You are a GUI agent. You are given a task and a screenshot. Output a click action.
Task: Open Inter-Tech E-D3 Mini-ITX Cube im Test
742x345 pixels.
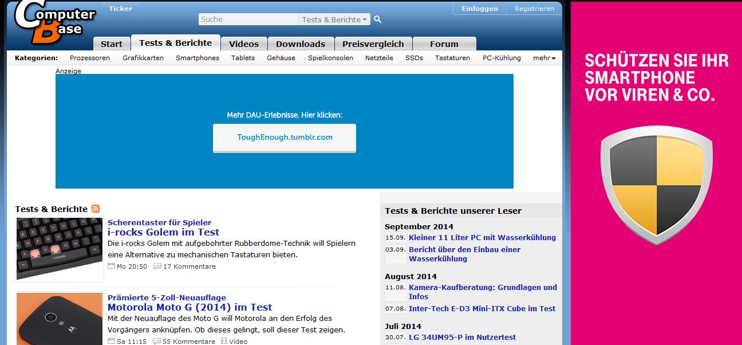(x=482, y=308)
